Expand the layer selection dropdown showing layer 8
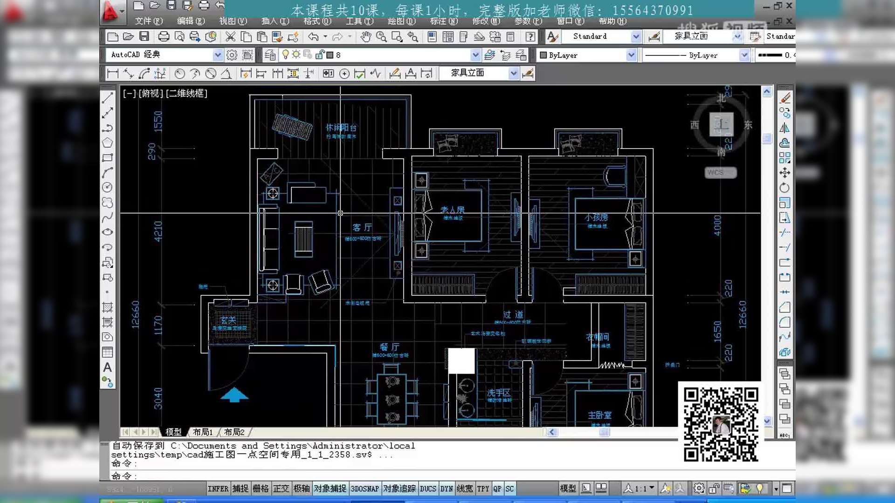Screen dimensions: 895x503 (475, 54)
